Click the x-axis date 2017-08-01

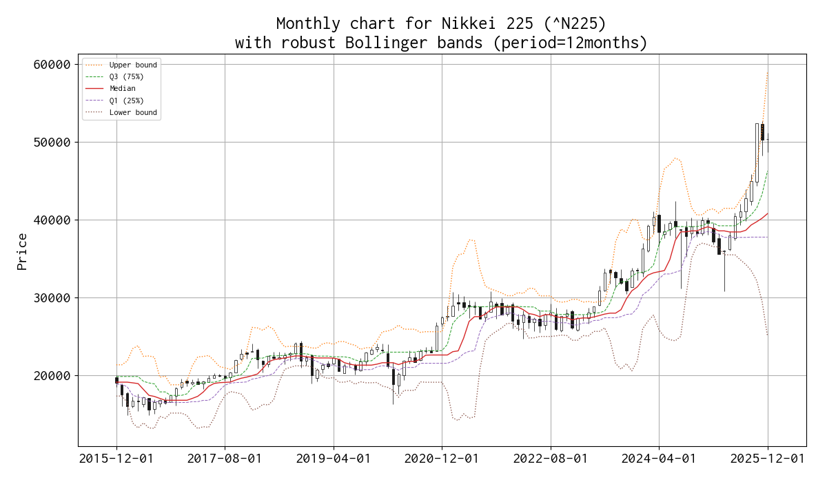point(225,459)
